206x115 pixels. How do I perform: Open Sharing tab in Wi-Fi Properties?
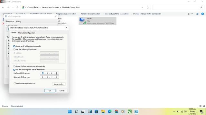18,21
